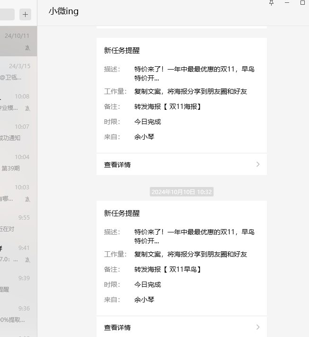The width and height of the screenshot is (309, 337).
Task: Select the 9:36 提取 conversation
Action: click(x=18, y=314)
